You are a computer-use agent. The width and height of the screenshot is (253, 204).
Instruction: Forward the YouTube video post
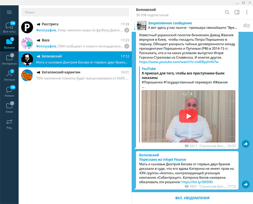point(245,144)
